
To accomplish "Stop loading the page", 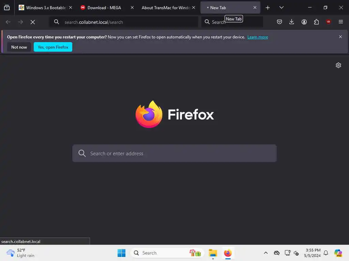I will (x=33, y=22).
